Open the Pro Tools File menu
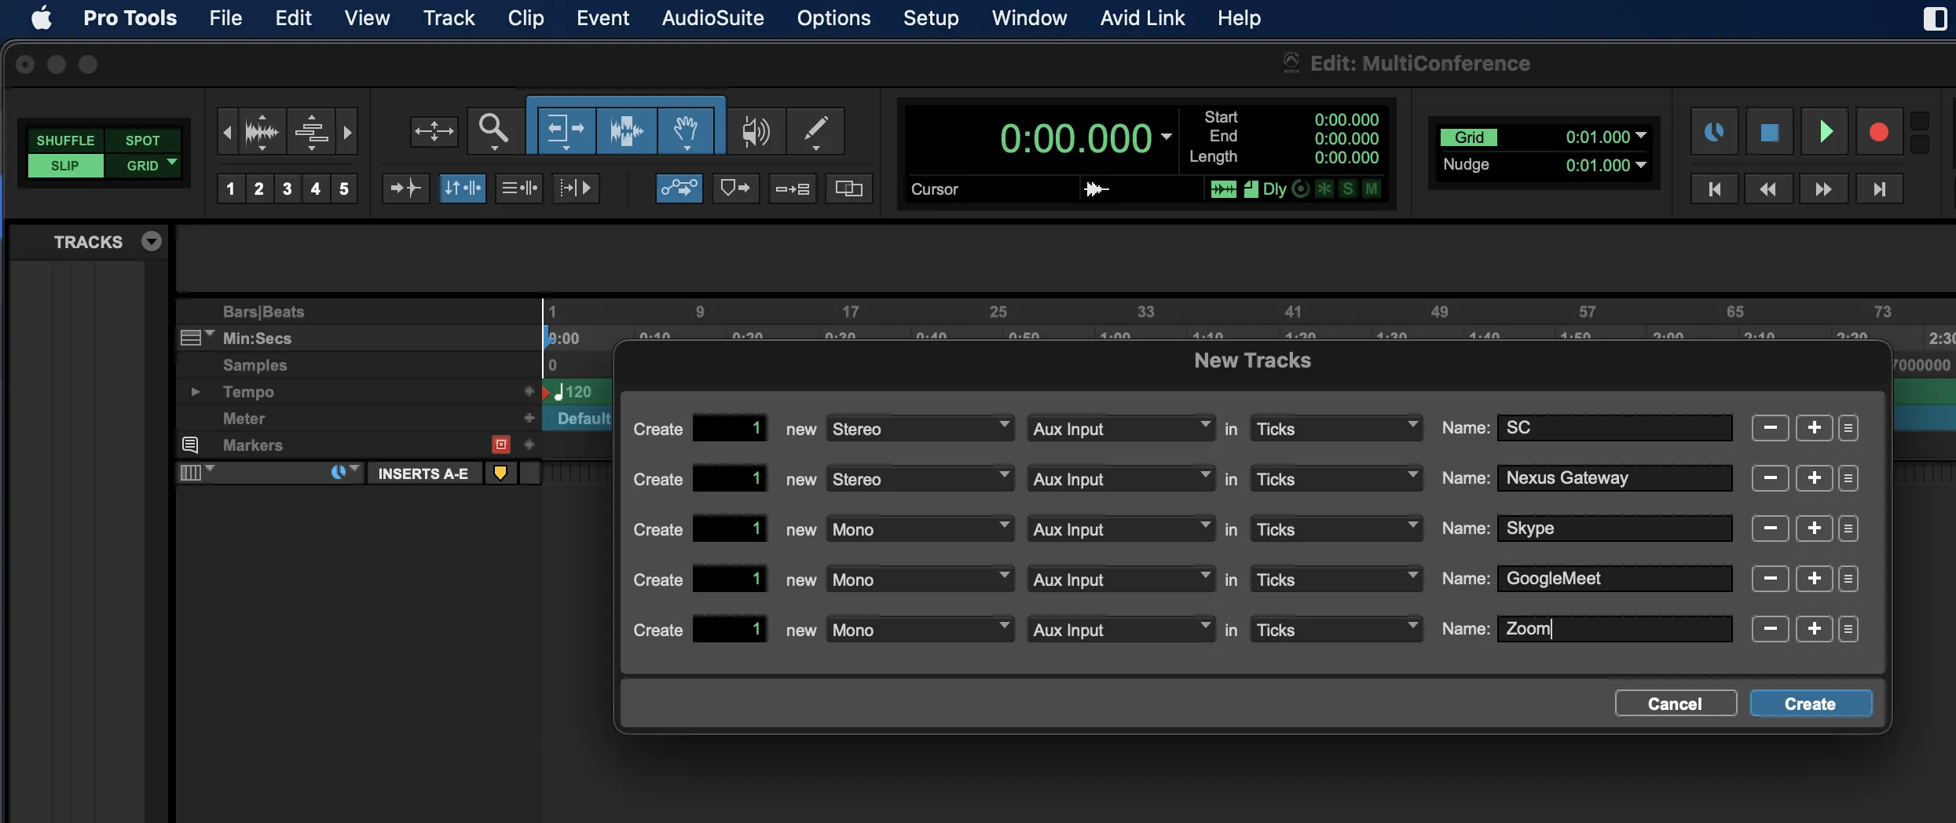Viewport: 1956px width, 823px height. tap(225, 18)
